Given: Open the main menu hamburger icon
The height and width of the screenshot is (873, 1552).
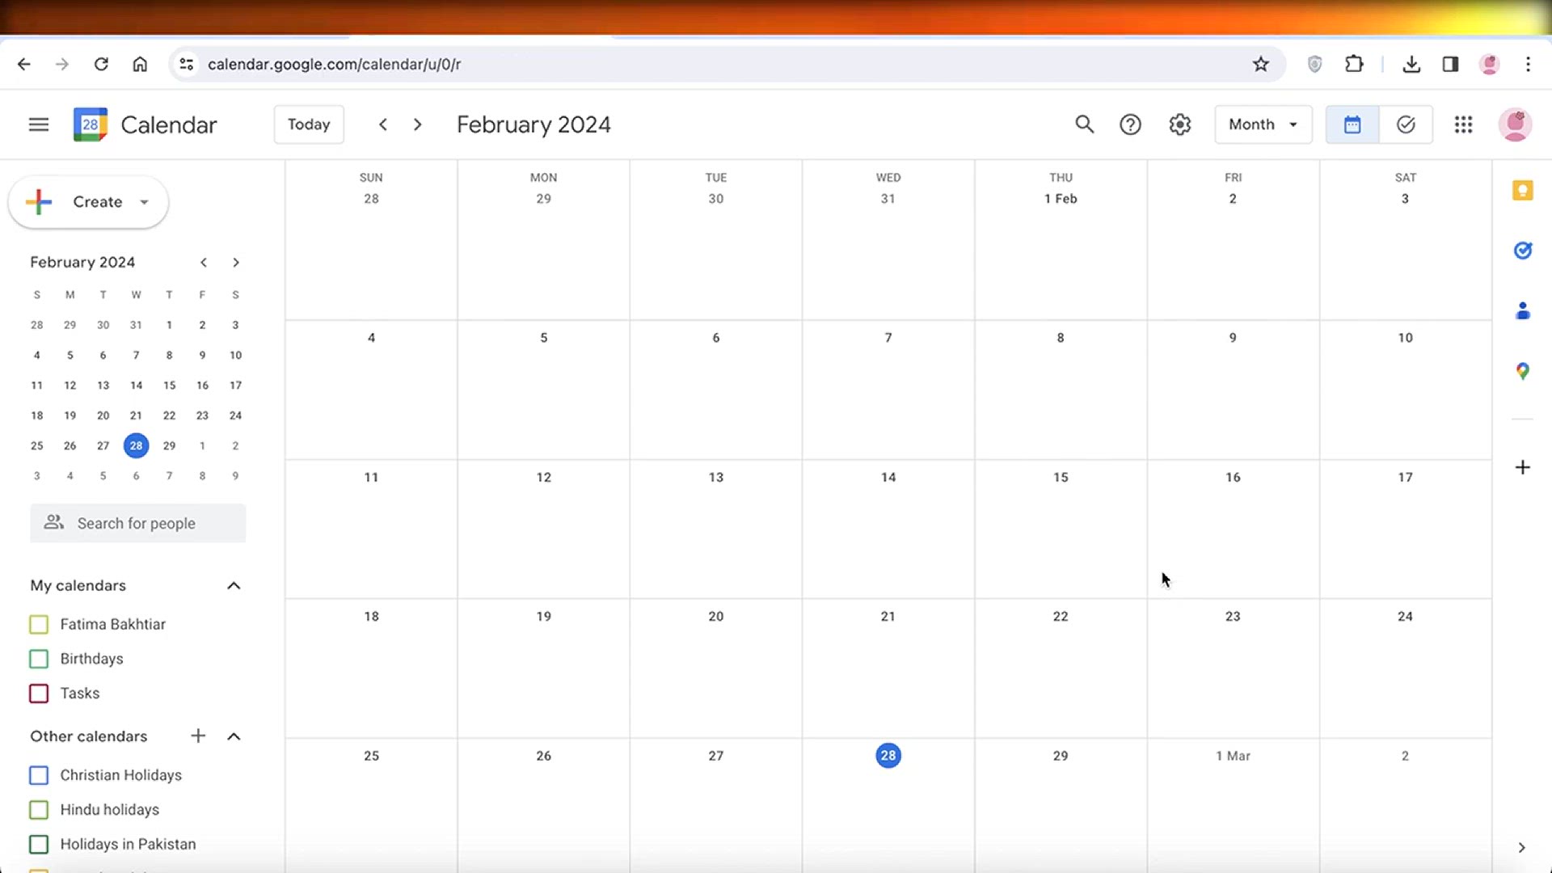Looking at the screenshot, I should point(38,124).
